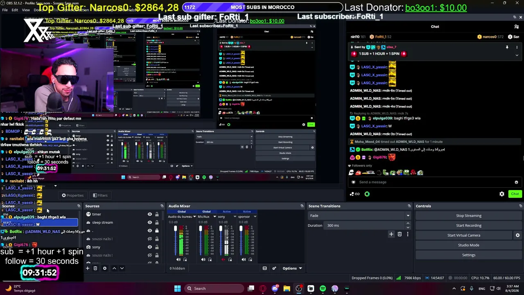Float the Audio Mixer dock with undock icon
524x295 pixels.
tap(302, 206)
